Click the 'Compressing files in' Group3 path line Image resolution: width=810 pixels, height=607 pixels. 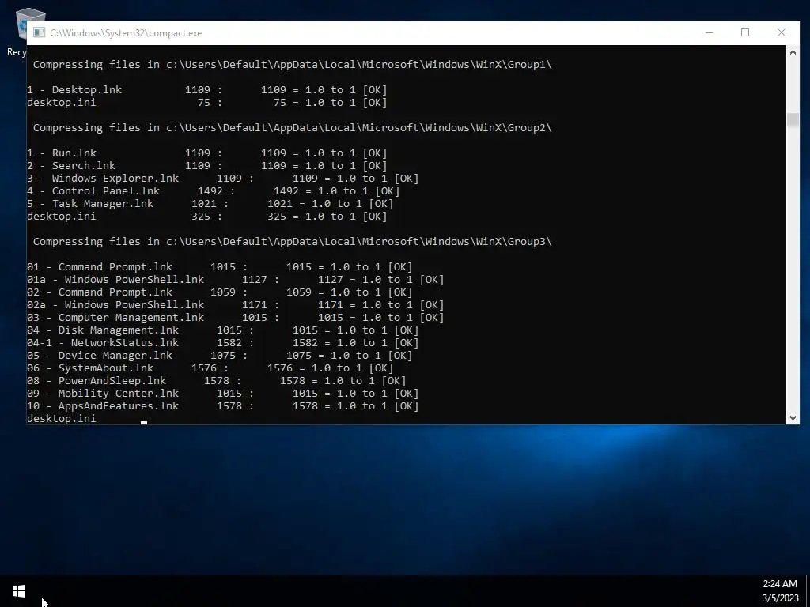293,242
